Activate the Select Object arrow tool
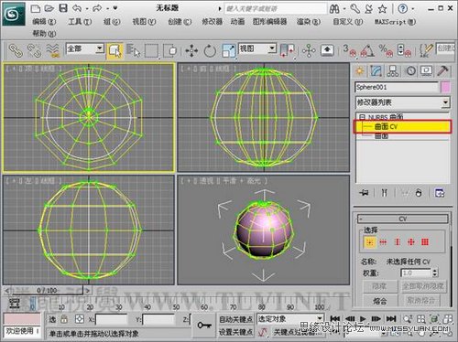 coord(114,50)
